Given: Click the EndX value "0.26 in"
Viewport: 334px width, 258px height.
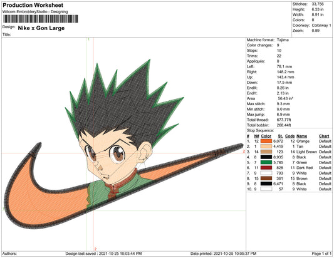Looking at the screenshot, I should click(x=283, y=88).
